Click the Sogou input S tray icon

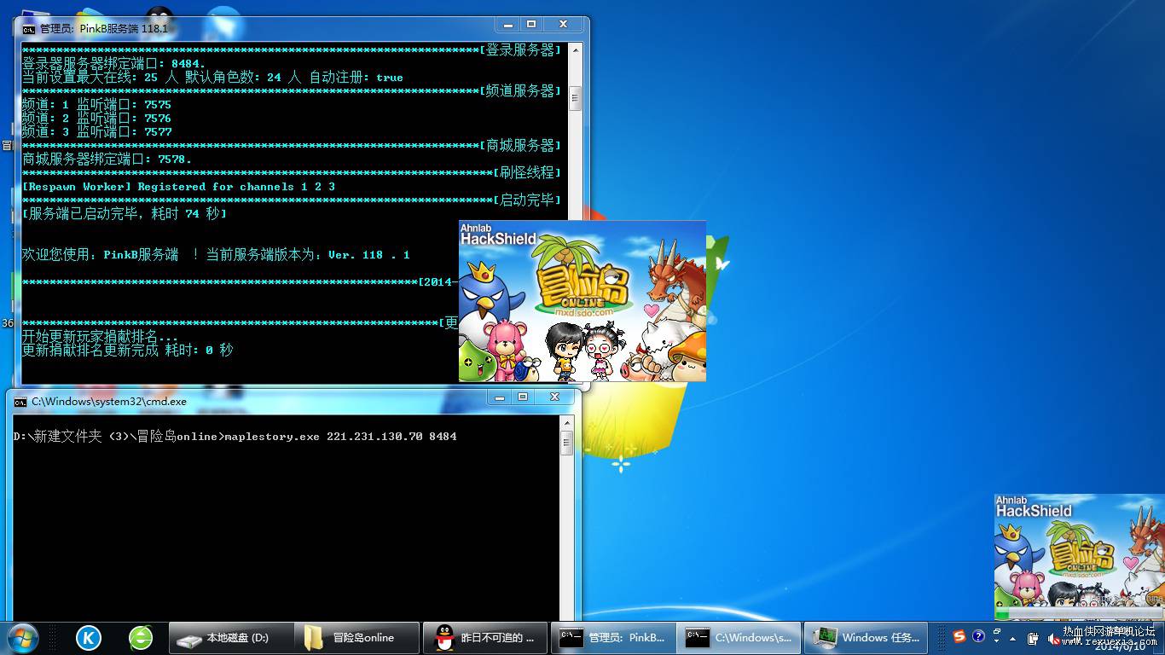[959, 636]
